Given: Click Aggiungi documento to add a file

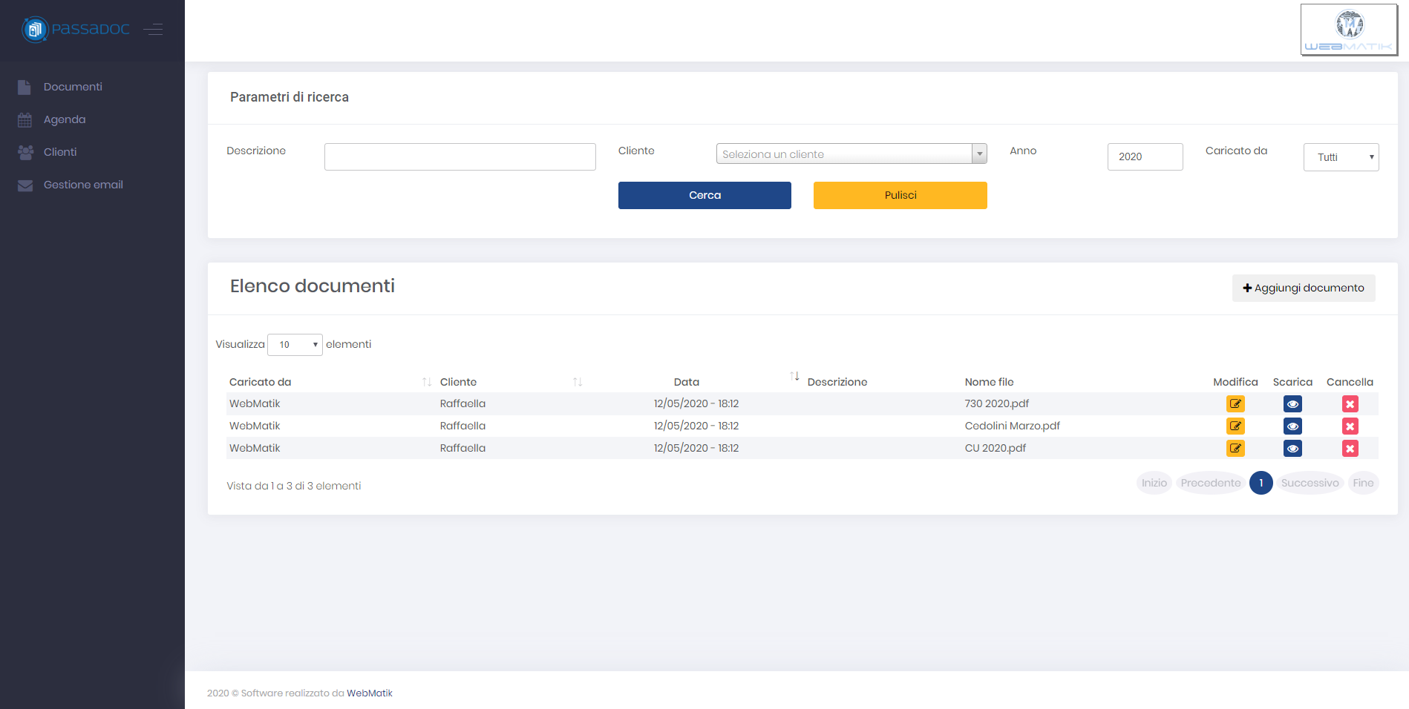Looking at the screenshot, I should click(1304, 288).
